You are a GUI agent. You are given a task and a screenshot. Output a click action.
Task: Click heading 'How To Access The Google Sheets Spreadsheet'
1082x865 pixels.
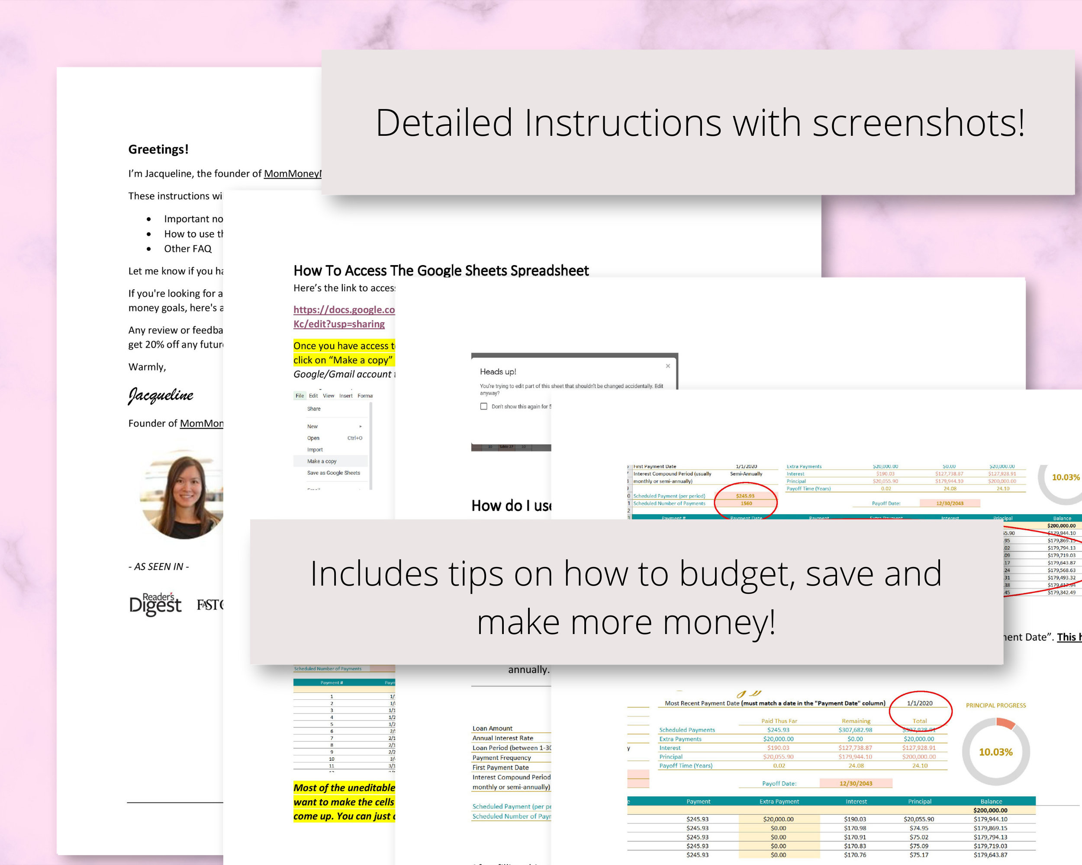tap(441, 271)
